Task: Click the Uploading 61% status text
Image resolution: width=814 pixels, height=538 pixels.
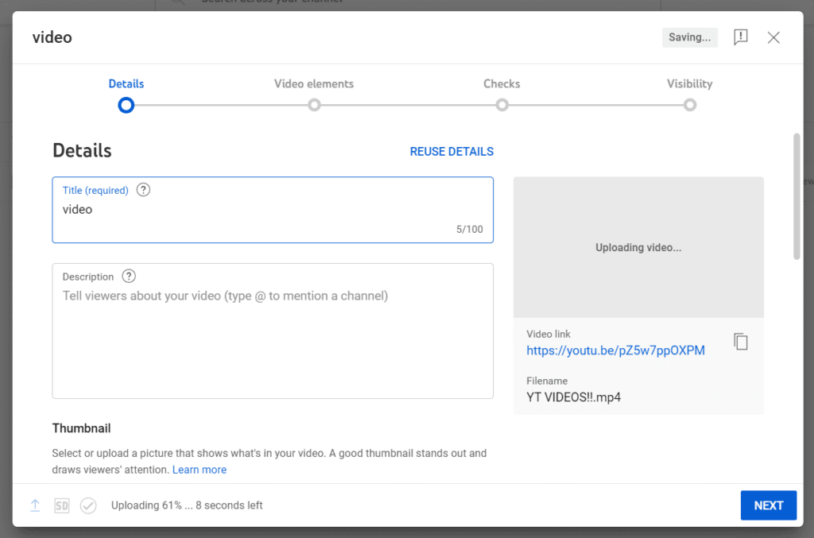Action: 187,505
